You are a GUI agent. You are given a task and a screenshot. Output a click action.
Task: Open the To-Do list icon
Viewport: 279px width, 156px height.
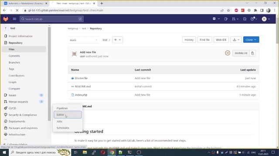pos(245,19)
